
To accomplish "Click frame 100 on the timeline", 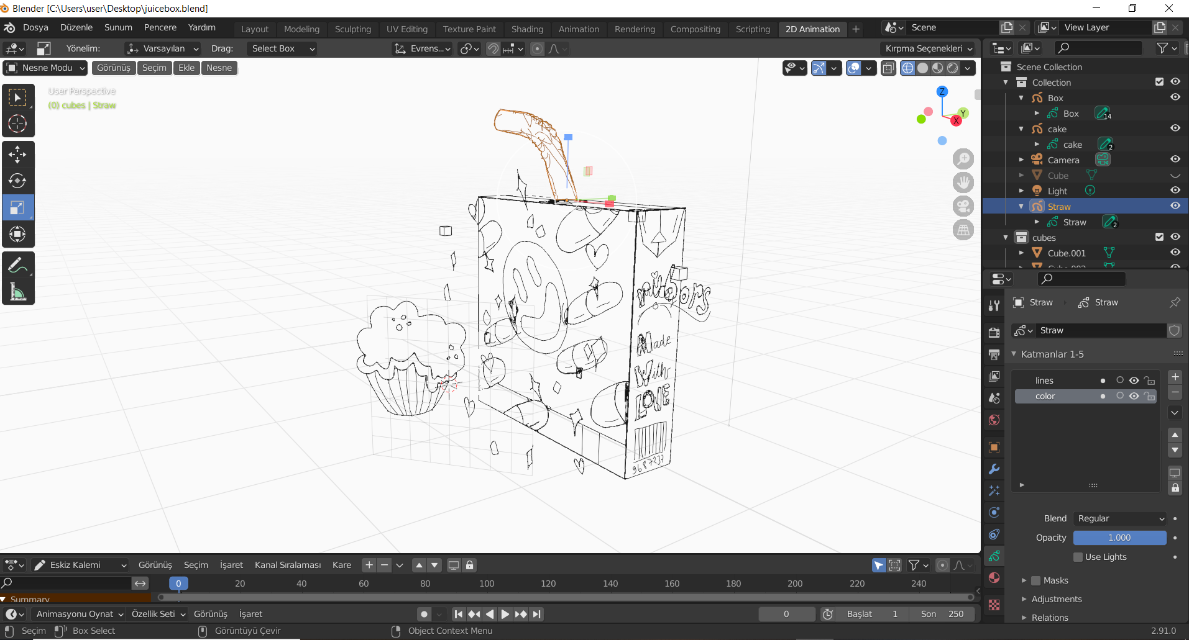I will 487,584.
